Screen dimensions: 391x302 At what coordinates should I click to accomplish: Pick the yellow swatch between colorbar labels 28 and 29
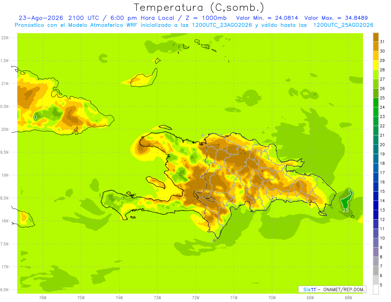(376, 65)
